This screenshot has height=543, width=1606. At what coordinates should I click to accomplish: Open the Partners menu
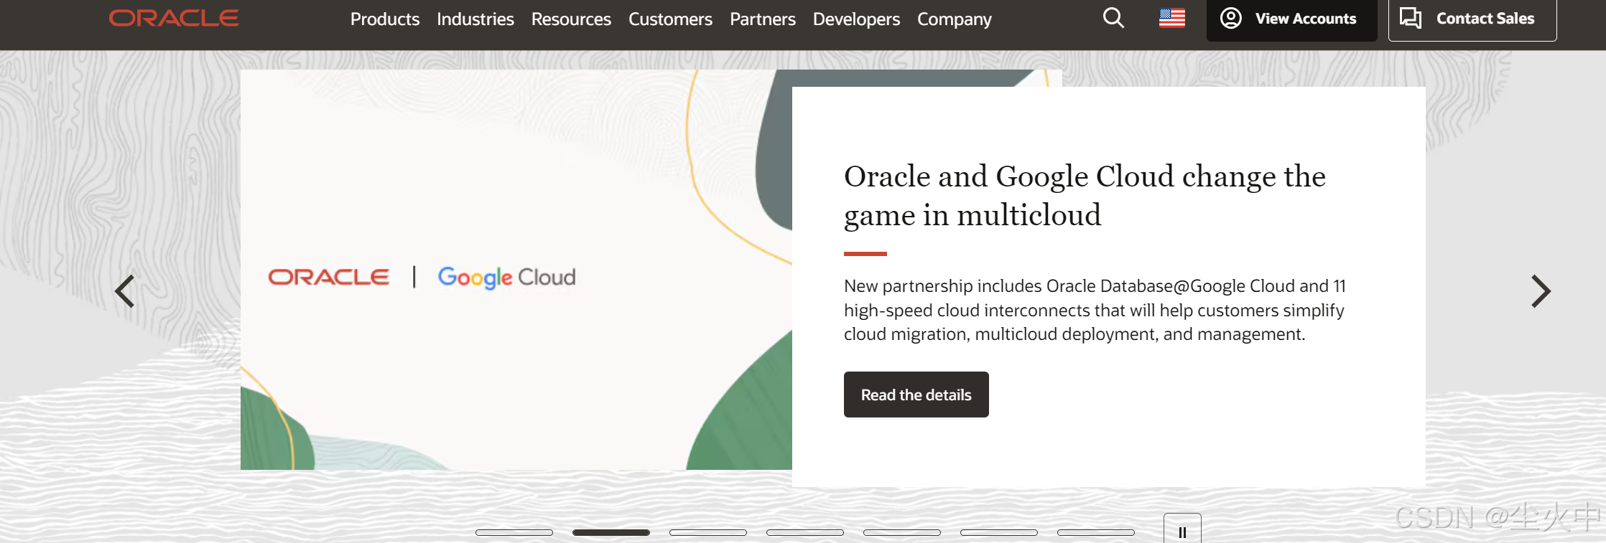[x=763, y=19]
